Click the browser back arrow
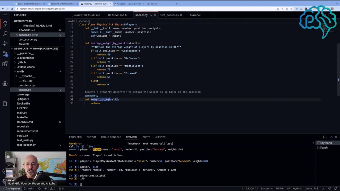The width and height of the screenshot is (340, 191). click(3, 9)
